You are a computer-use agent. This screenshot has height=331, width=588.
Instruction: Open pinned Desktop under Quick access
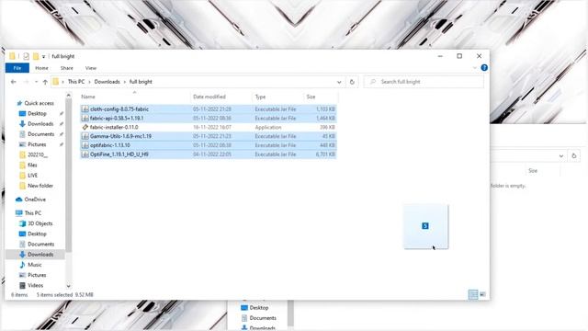click(x=37, y=113)
